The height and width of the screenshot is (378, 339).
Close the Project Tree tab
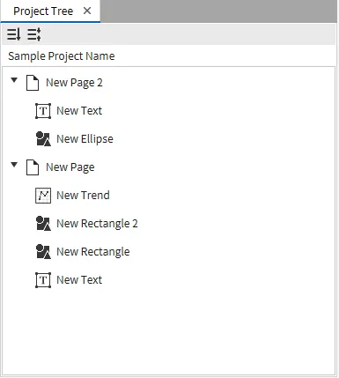87,11
